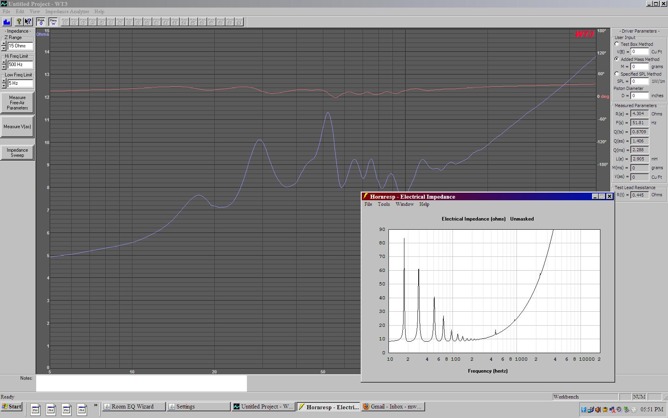668x418 pixels.
Task: Open the Windows Start button
Action: 12,406
